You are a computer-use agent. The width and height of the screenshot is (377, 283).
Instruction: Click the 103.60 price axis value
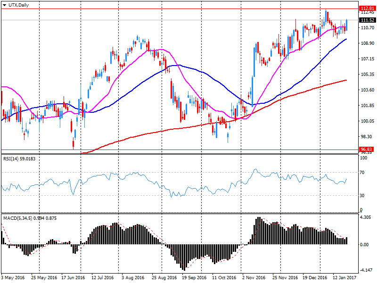(368, 90)
